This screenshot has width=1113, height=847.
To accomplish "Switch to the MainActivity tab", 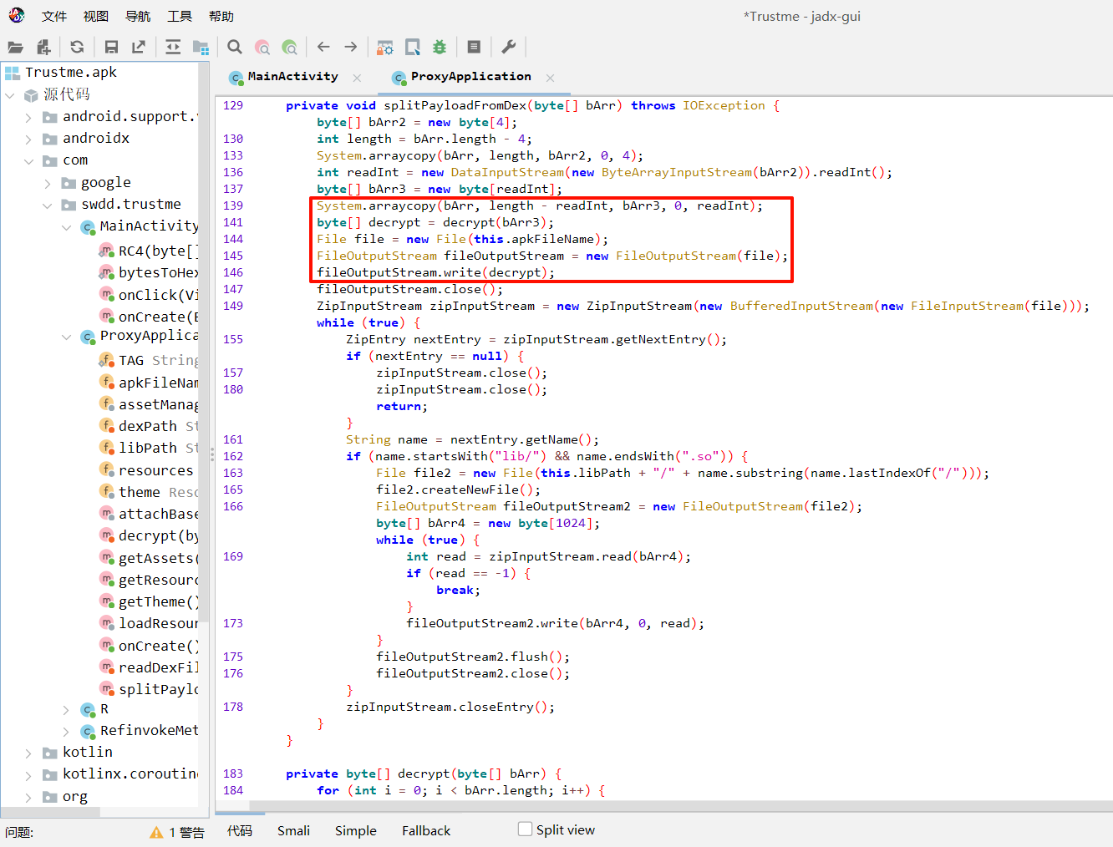I will click(292, 77).
